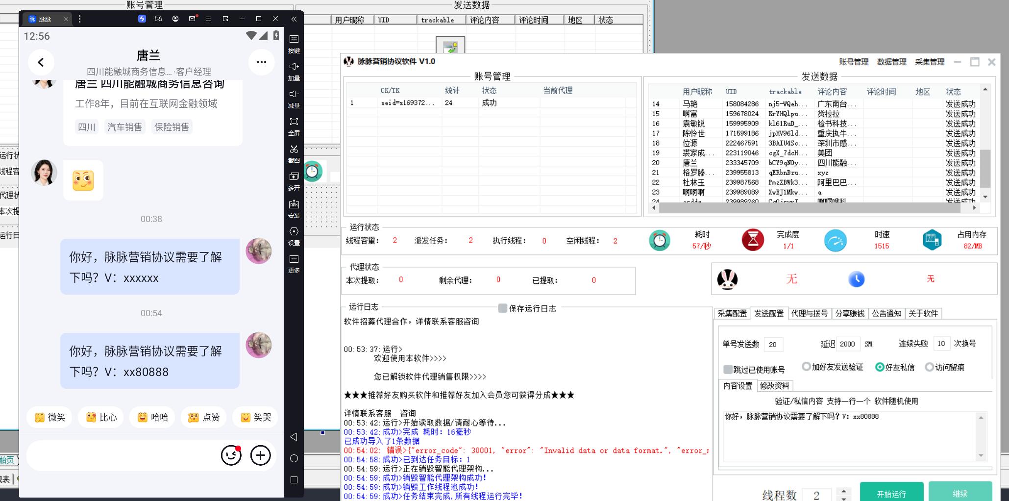Click the emulator screenshot (截图) scissors icon

(x=294, y=150)
